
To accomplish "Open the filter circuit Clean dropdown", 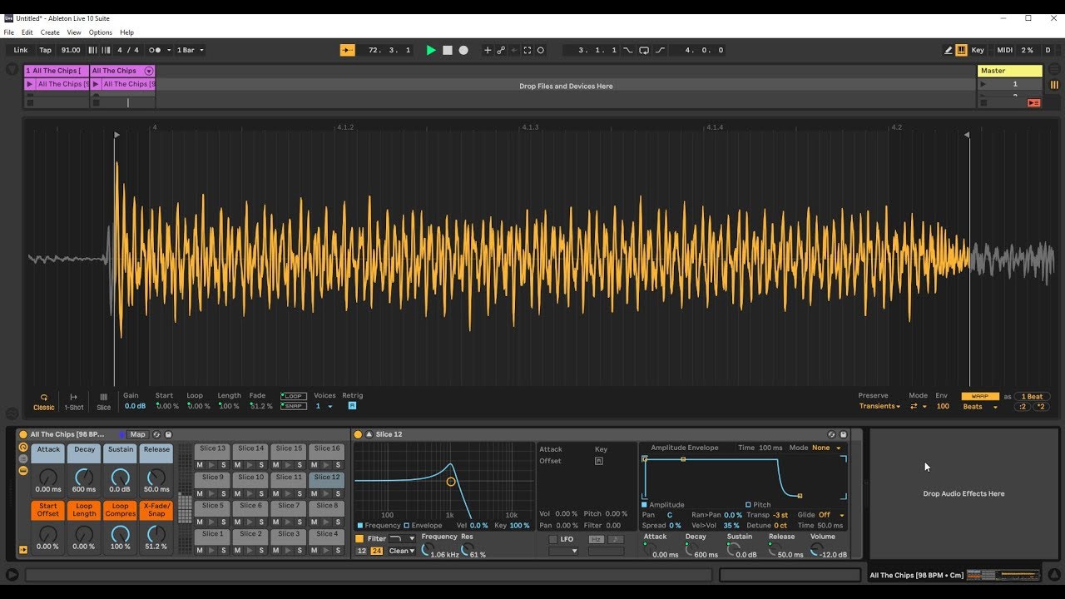I will click(402, 551).
